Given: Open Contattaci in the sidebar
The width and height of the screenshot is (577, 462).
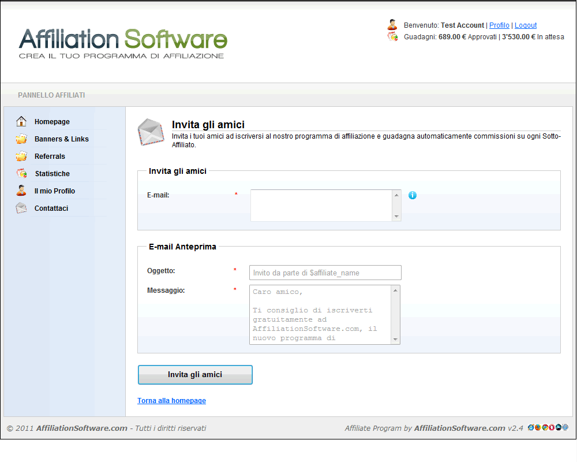Looking at the screenshot, I should 51,208.
